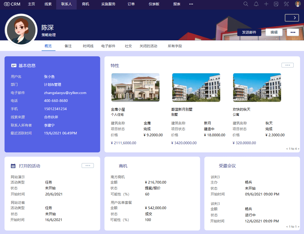Image resolution: width=304 pixels, height=234 pixels.
Task: Click the search magnifier icon
Action: click(x=246, y=4)
